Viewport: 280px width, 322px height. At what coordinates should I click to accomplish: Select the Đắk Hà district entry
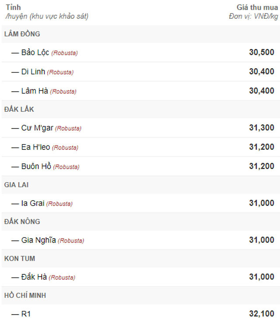pyautogui.click(x=34, y=277)
